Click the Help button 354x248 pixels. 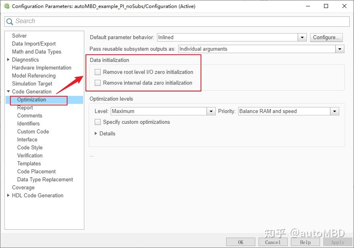coord(305,242)
